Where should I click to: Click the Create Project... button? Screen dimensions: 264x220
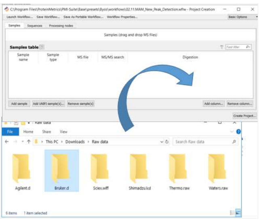click(x=245, y=116)
